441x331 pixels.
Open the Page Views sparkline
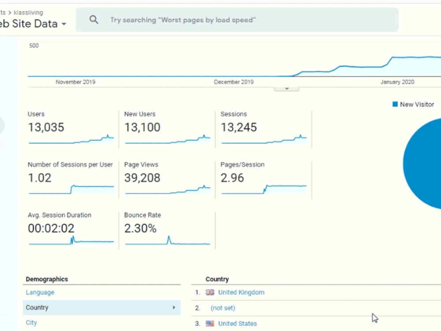click(x=168, y=189)
